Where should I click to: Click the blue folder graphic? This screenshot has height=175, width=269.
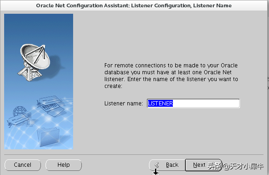(x=48, y=137)
